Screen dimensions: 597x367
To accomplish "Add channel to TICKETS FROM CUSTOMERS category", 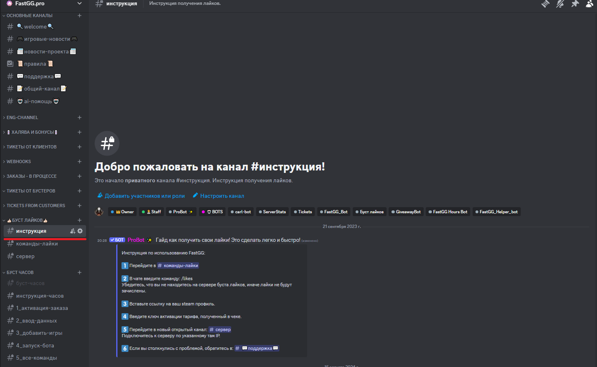I will (x=80, y=206).
